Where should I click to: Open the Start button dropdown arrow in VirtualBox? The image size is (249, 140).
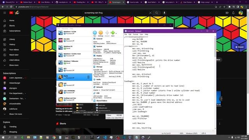116,33
